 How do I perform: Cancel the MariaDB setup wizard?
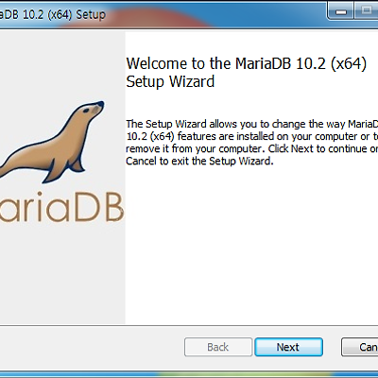pyautogui.click(x=360, y=347)
